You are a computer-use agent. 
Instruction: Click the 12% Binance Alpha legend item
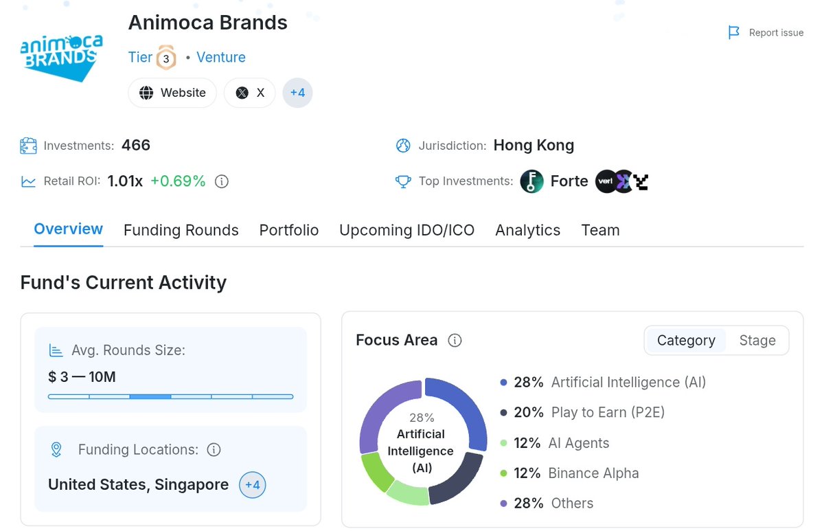tap(569, 473)
